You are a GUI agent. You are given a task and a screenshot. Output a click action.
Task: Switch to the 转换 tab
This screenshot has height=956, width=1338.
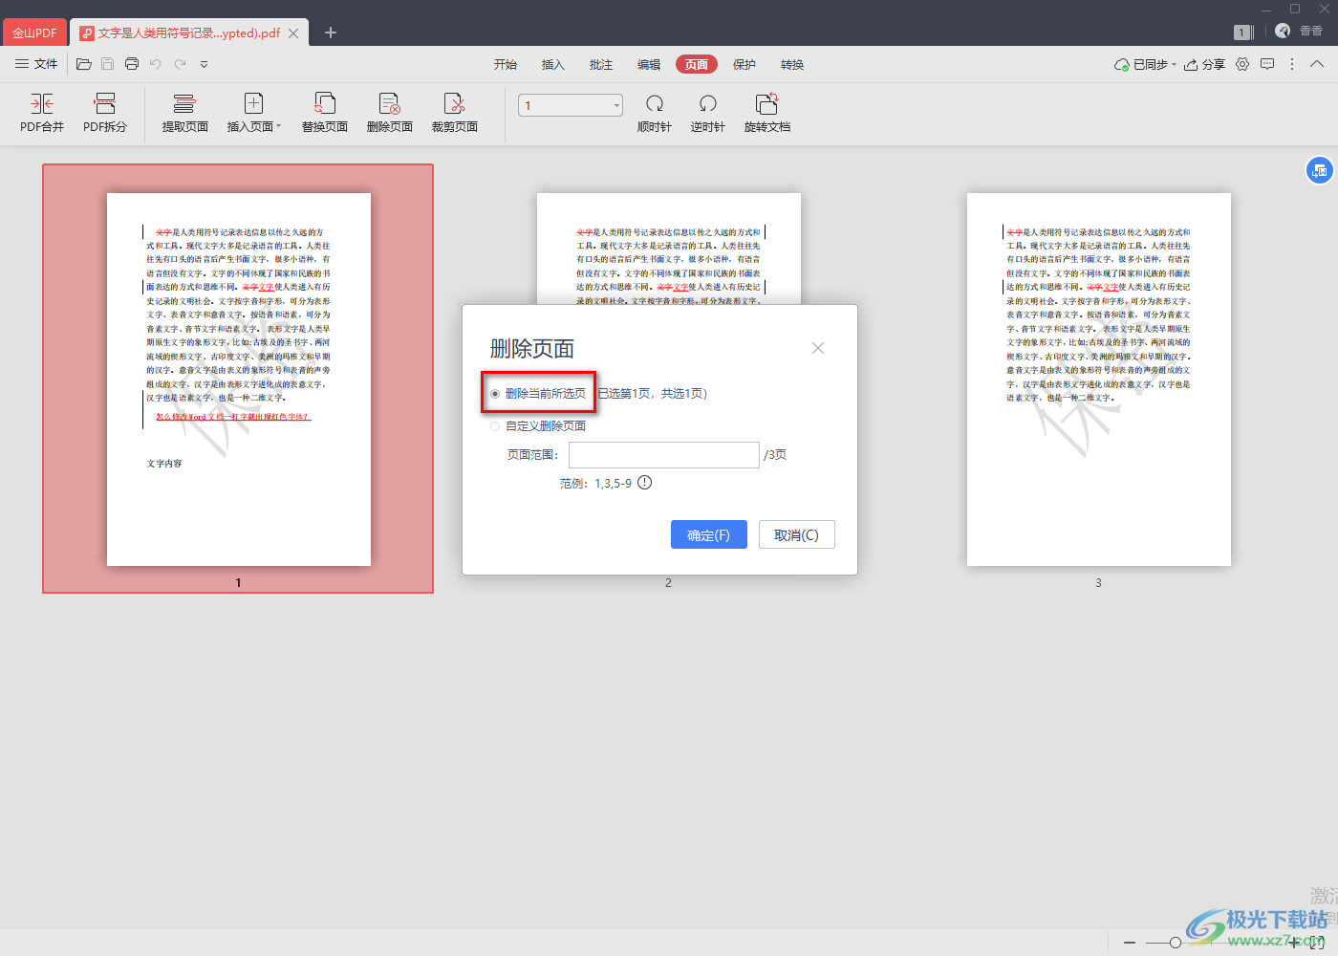(792, 64)
